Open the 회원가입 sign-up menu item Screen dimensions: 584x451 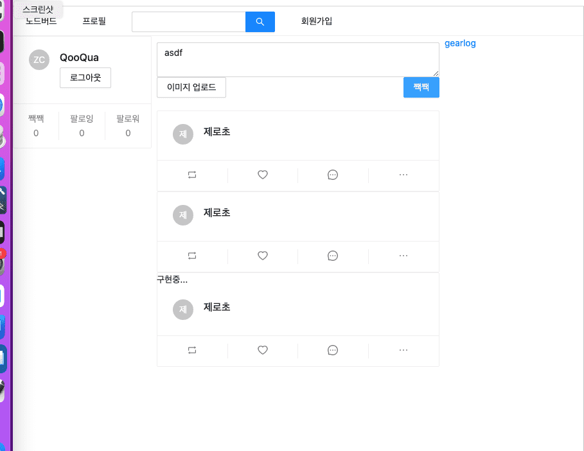coord(317,21)
